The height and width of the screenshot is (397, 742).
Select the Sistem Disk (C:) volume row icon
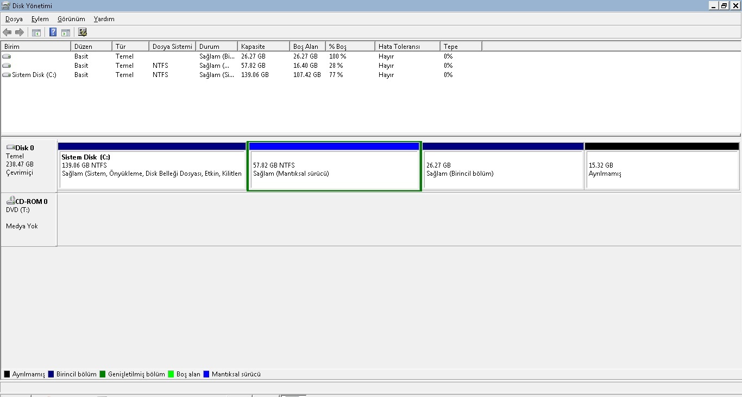[7, 75]
